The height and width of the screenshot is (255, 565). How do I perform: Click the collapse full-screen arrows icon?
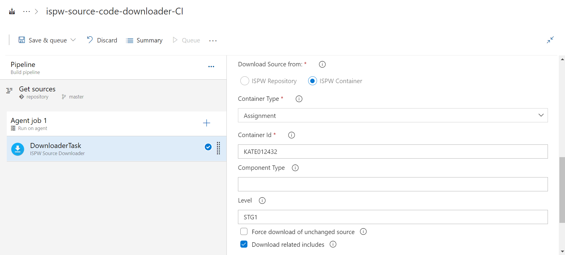[x=550, y=40]
